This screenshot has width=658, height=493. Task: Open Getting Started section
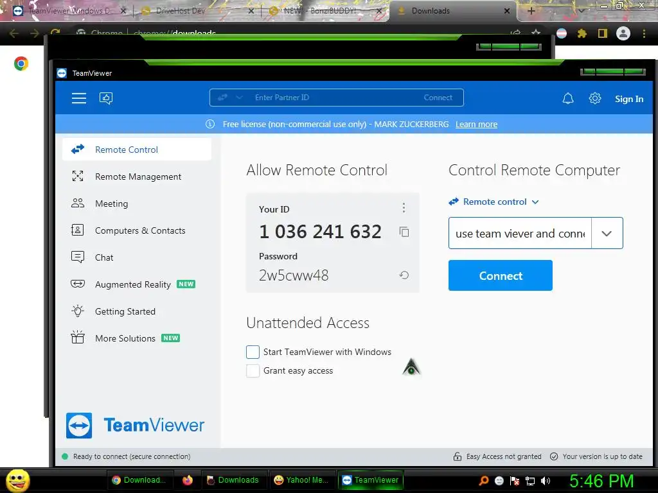137,311
